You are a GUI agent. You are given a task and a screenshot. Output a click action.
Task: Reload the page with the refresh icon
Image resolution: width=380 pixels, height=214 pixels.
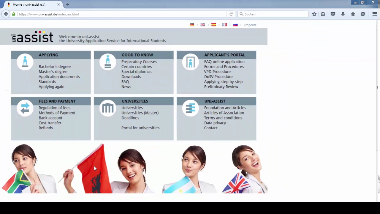click(x=231, y=14)
